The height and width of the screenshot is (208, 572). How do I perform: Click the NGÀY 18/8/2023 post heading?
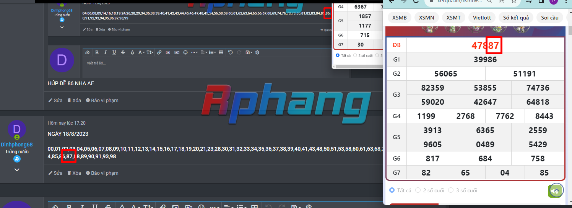(x=68, y=134)
